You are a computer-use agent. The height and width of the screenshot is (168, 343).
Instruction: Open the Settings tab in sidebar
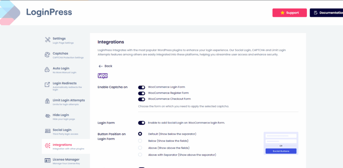[x=66, y=40]
